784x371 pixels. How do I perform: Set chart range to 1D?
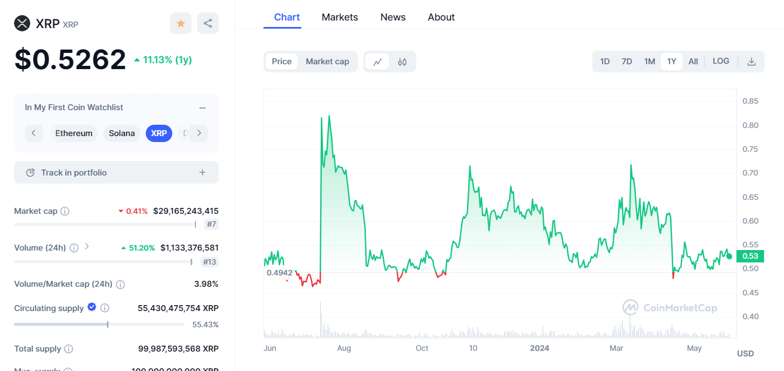click(x=605, y=62)
